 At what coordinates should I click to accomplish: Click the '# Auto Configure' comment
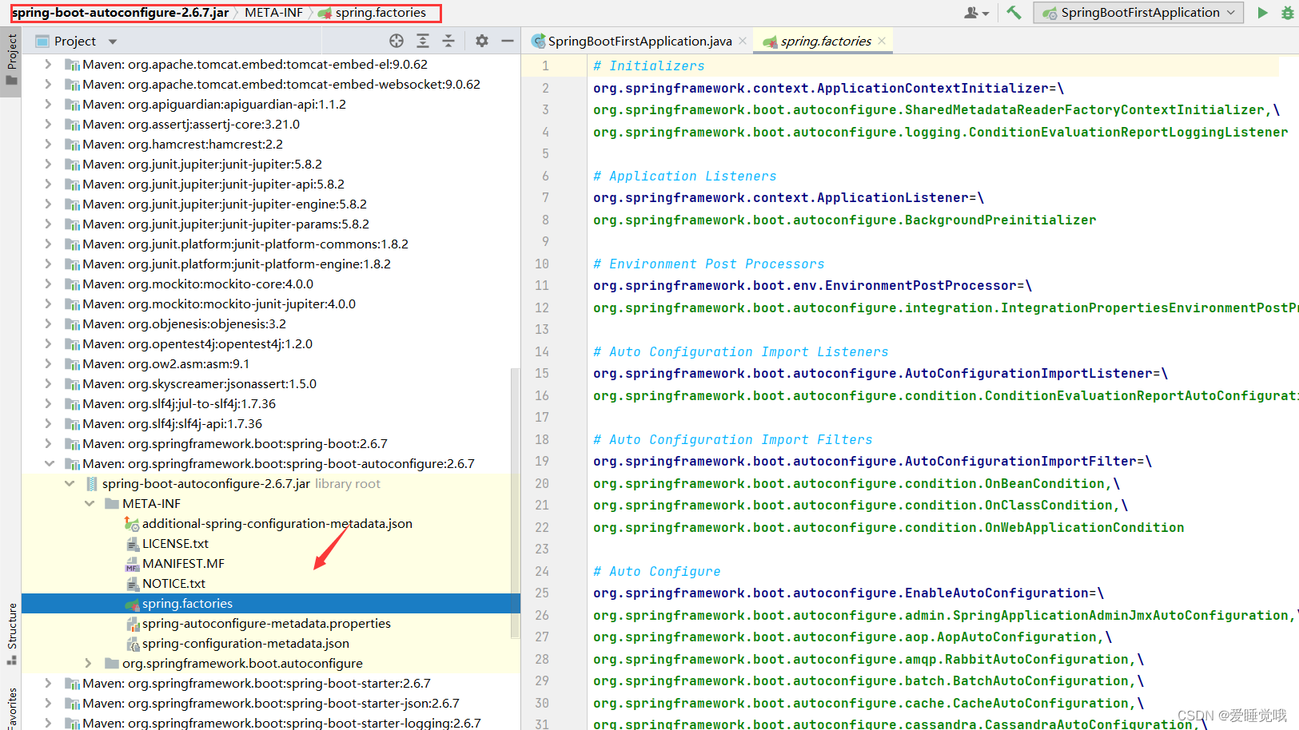656,571
